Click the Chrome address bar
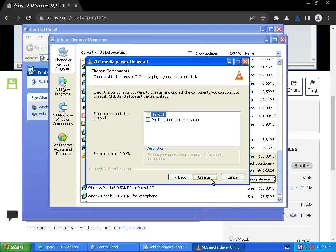The height and width of the screenshot is (252, 336). point(144,18)
